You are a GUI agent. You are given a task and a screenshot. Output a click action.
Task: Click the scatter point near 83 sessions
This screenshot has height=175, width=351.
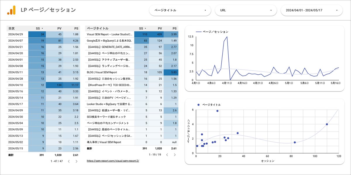pos(295,142)
